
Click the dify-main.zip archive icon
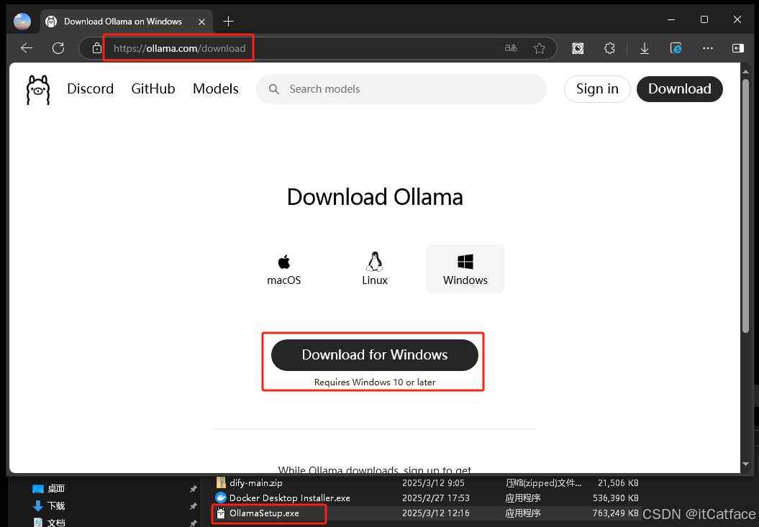pyautogui.click(x=221, y=482)
